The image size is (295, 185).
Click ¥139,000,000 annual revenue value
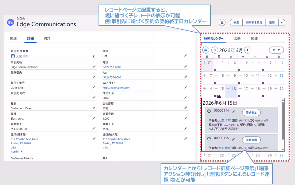19,129
